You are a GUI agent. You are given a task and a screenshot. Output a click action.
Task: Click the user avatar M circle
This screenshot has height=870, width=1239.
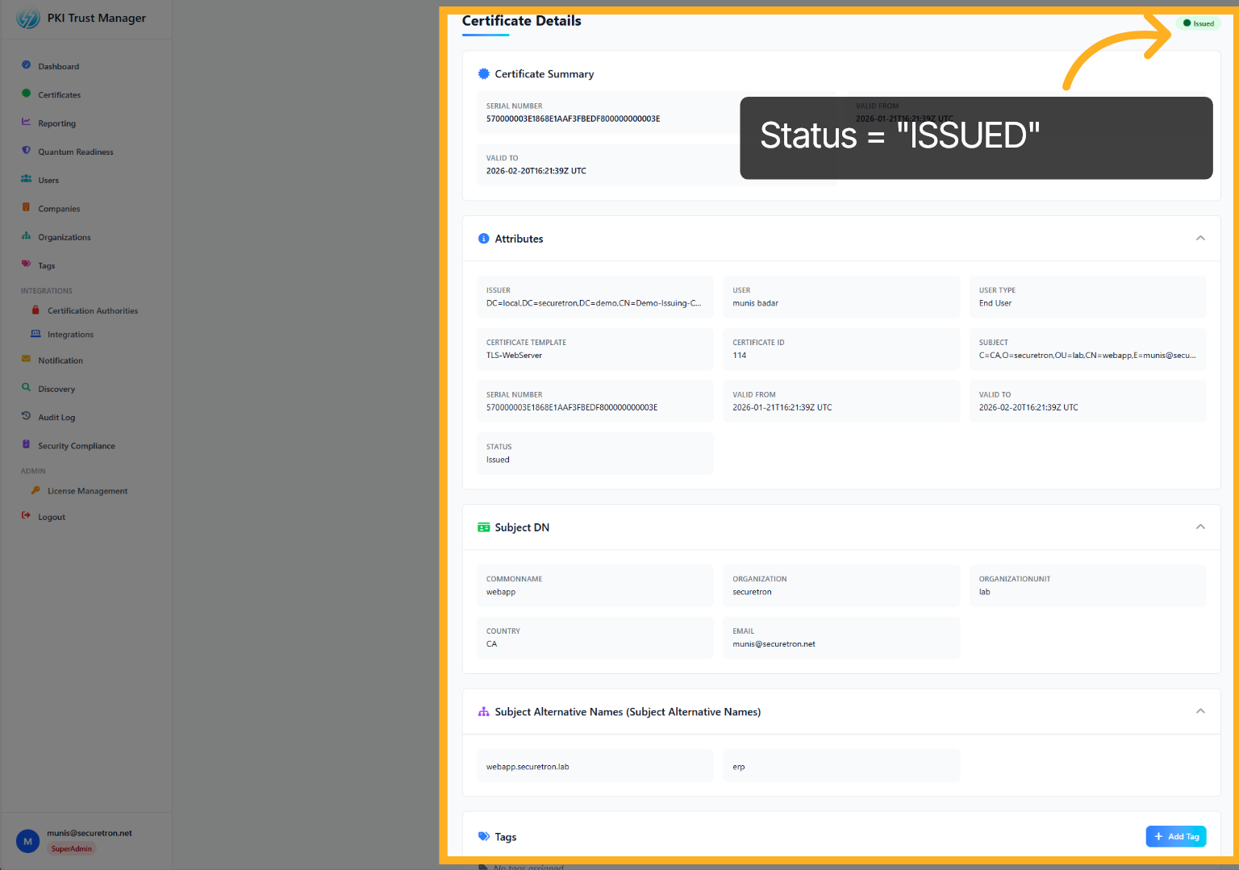coord(27,841)
